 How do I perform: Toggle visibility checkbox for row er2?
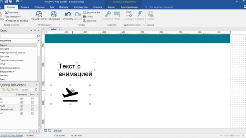pyautogui.click(x=22, y=113)
